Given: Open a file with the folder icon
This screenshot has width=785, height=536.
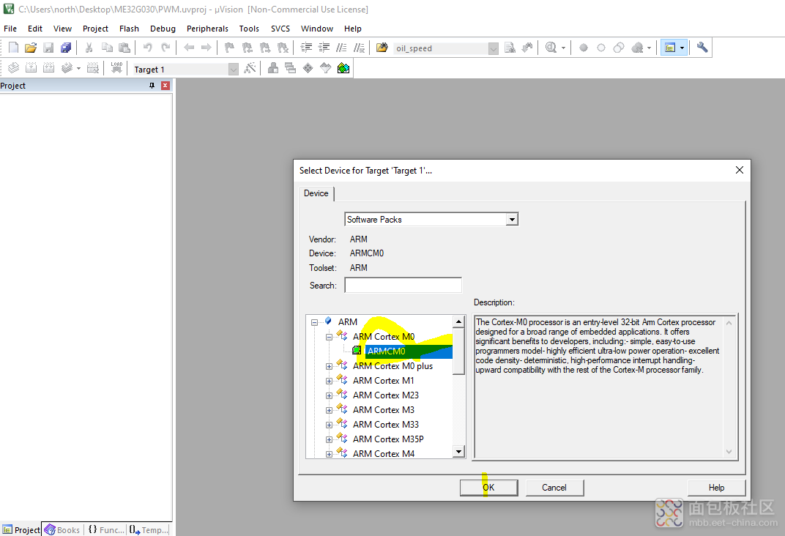Looking at the screenshot, I should (x=31, y=48).
